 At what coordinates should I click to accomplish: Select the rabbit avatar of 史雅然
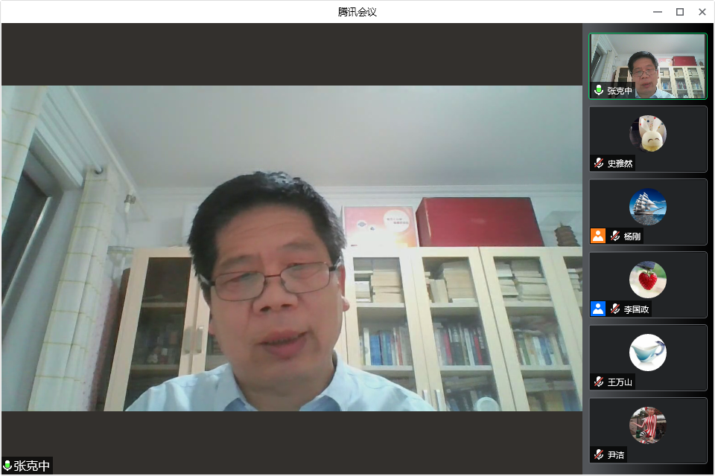pyautogui.click(x=648, y=134)
